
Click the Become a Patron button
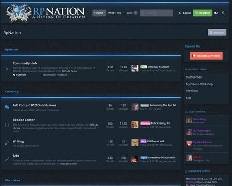206,56
